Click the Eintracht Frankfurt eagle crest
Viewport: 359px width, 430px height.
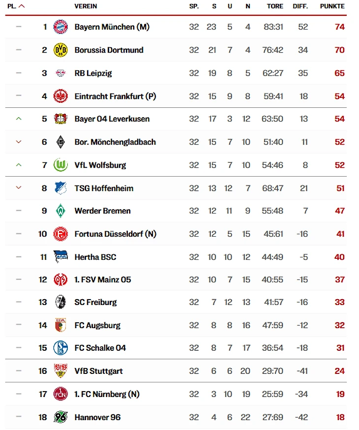click(60, 96)
